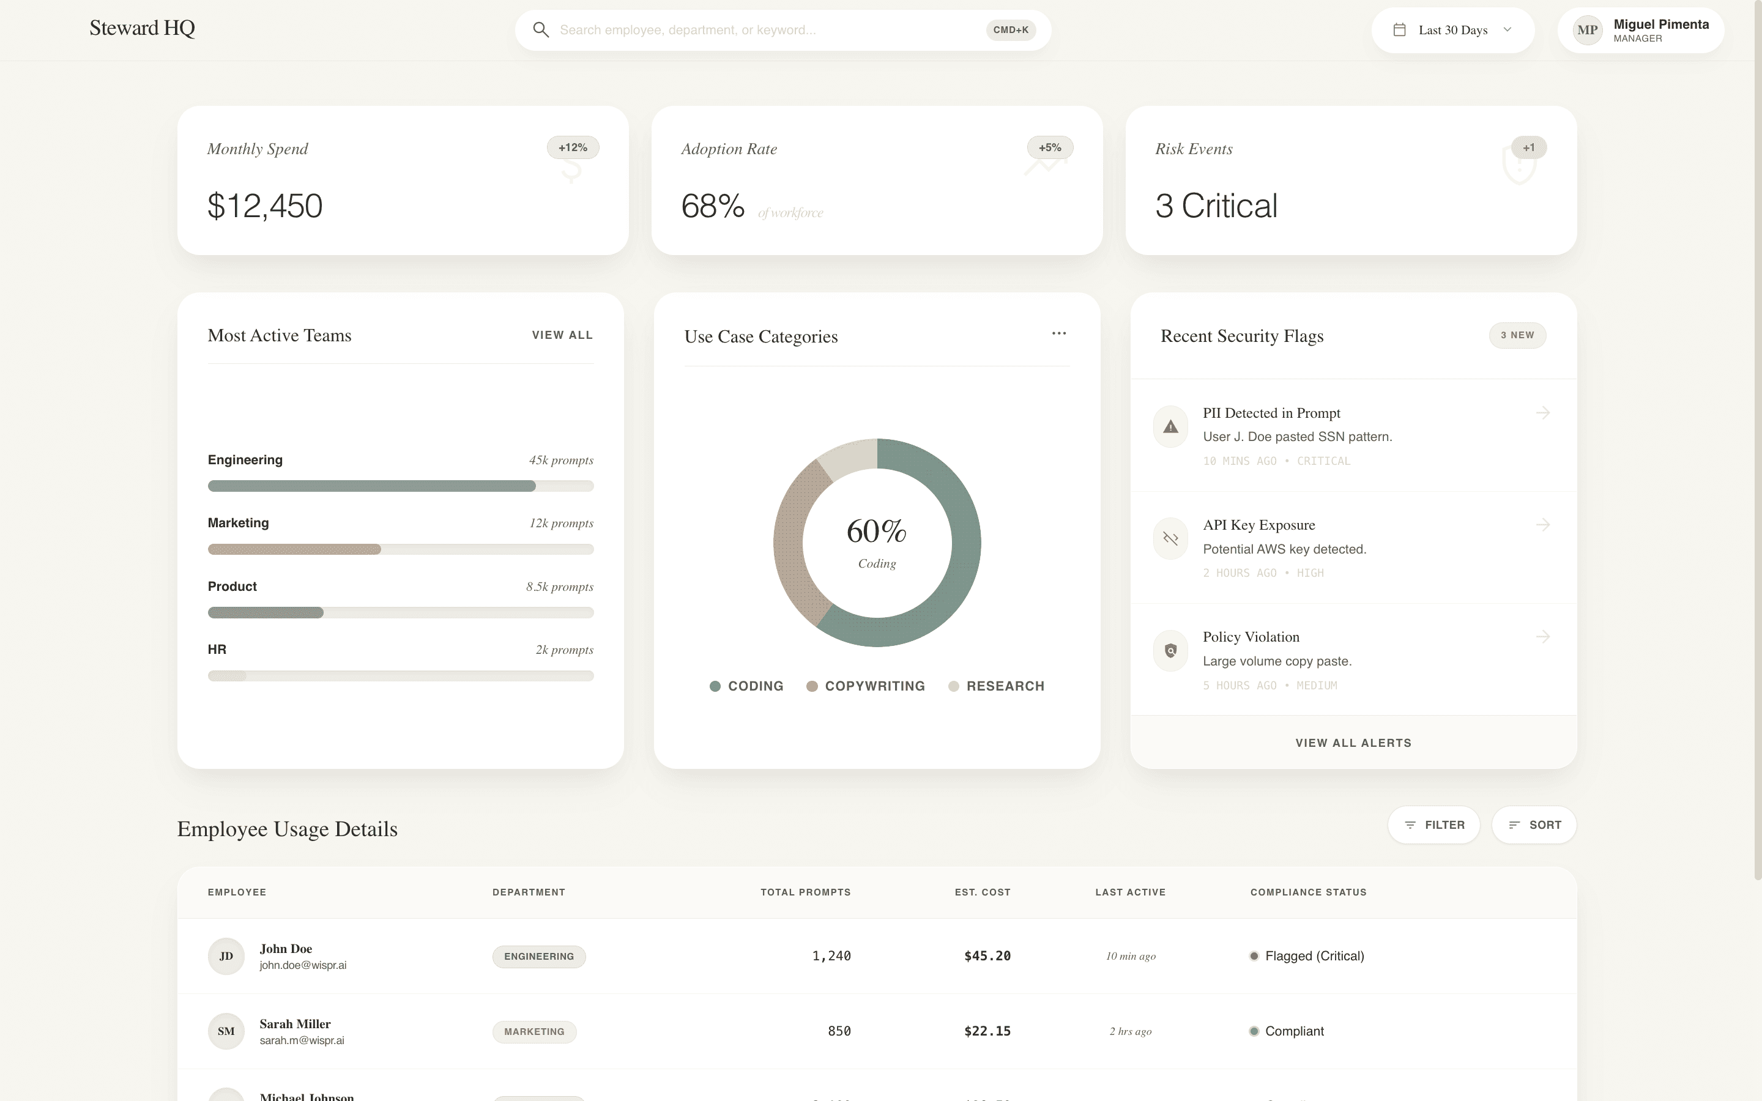
Task: Click the Engineering prompts progress bar
Action: tap(401, 486)
